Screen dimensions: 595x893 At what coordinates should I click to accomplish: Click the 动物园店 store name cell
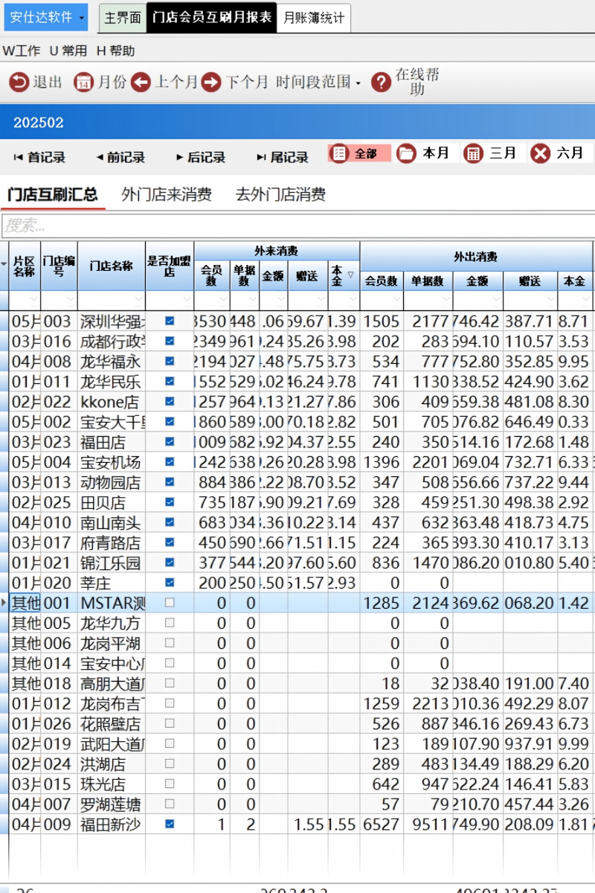pos(112,481)
